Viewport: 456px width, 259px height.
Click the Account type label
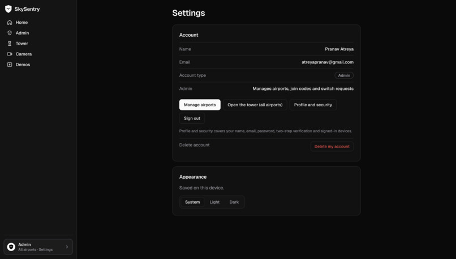[x=192, y=75]
